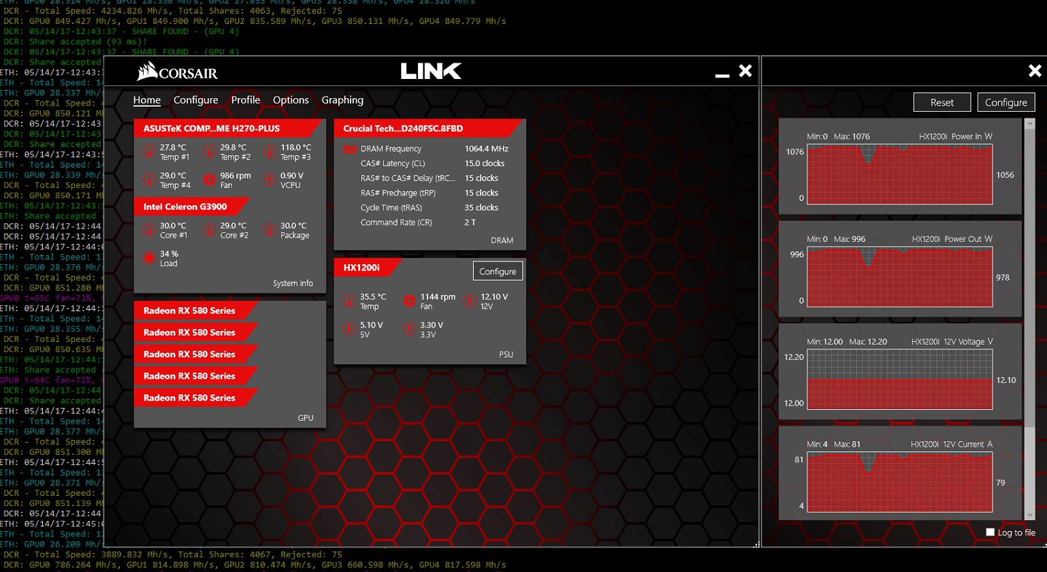The image size is (1047, 572).
Task: Click the PSU 3.3V voltage icon
Action: click(x=409, y=329)
